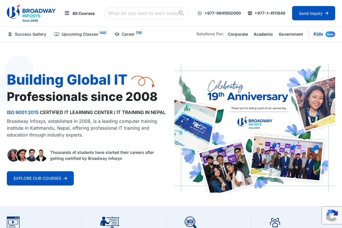
Task: Click the Broadway Infosys description paragraph
Action: 82,128
